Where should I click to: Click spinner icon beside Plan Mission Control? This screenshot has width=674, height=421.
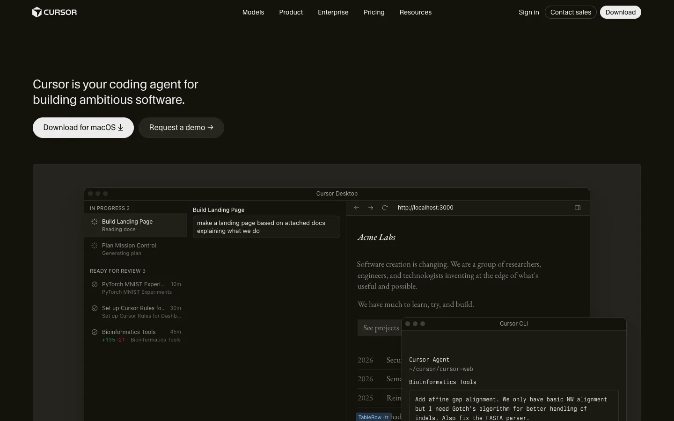pos(95,246)
